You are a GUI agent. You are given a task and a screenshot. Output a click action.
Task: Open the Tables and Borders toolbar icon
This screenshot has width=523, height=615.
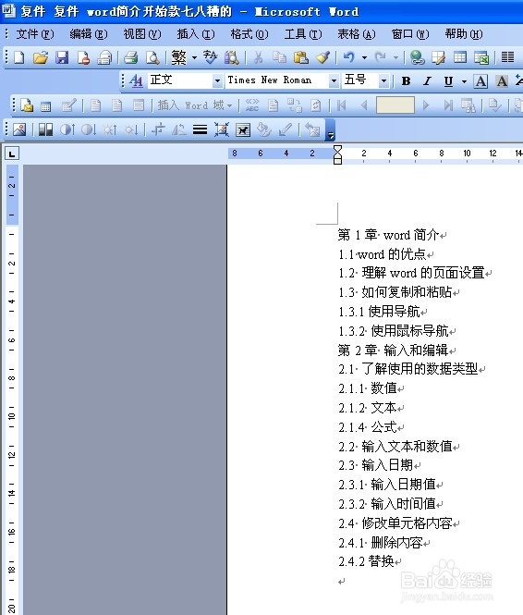pyautogui.click(x=439, y=57)
